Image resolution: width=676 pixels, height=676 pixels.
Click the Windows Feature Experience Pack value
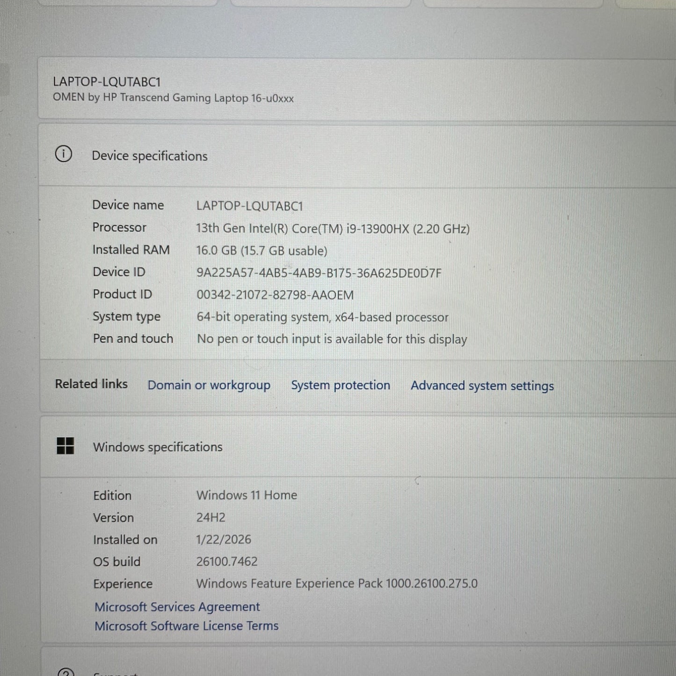336,584
